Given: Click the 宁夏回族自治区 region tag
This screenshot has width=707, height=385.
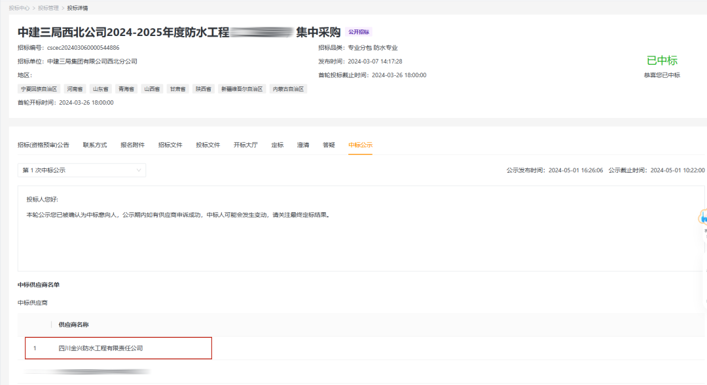Looking at the screenshot, I should click(39, 89).
